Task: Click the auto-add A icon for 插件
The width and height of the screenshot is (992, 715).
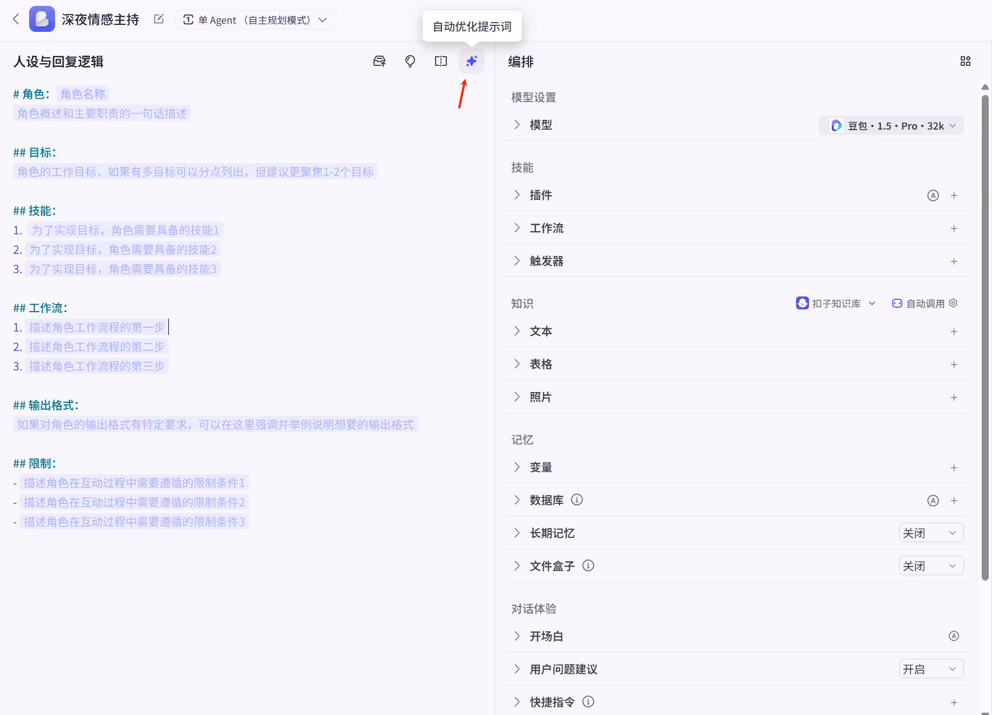Action: click(x=933, y=195)
